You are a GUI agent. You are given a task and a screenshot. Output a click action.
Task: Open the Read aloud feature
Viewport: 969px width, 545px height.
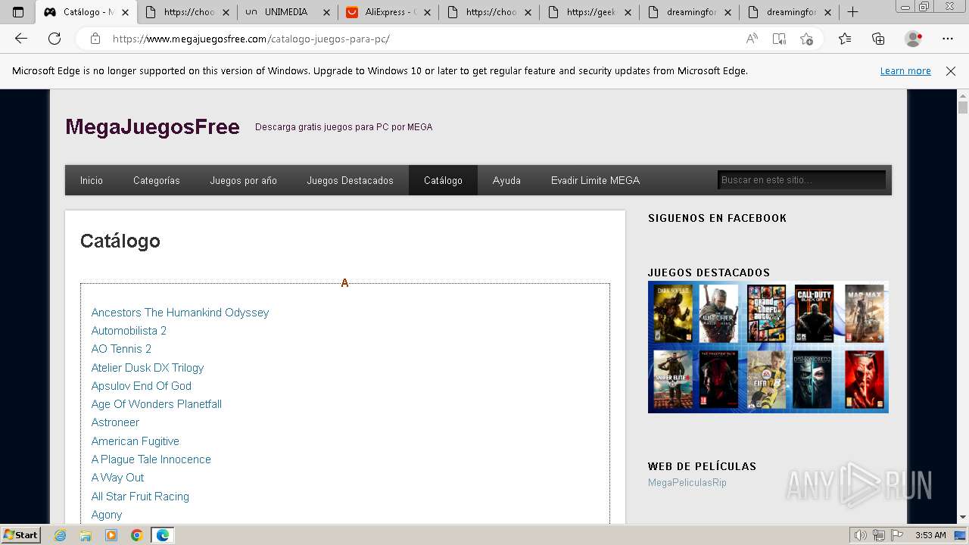click(x=752, y=39)
